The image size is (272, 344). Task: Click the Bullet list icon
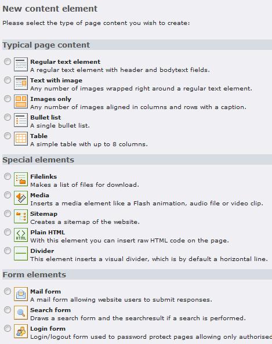point(21,120)
